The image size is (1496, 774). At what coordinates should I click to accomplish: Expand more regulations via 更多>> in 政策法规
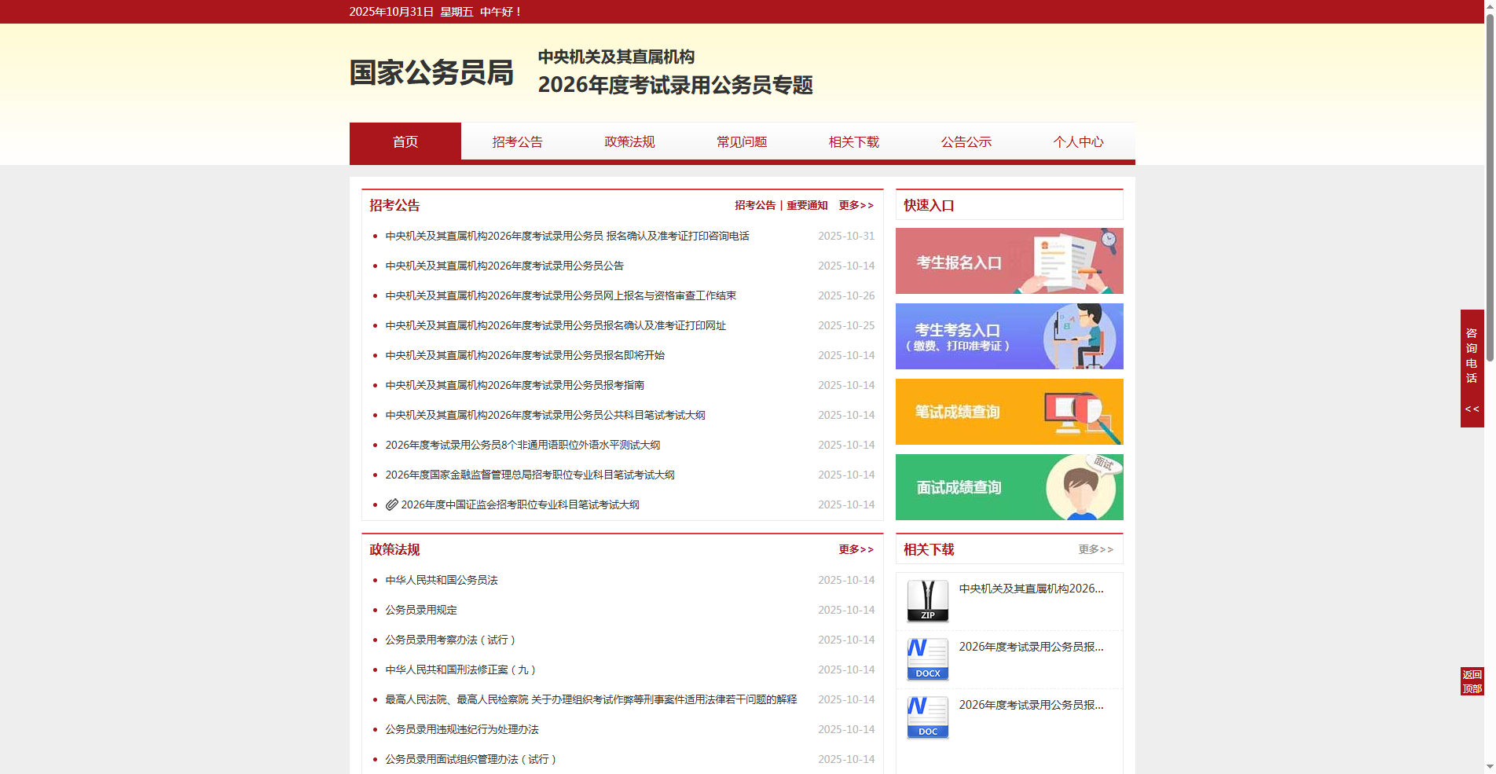click(x=855, y=549)
